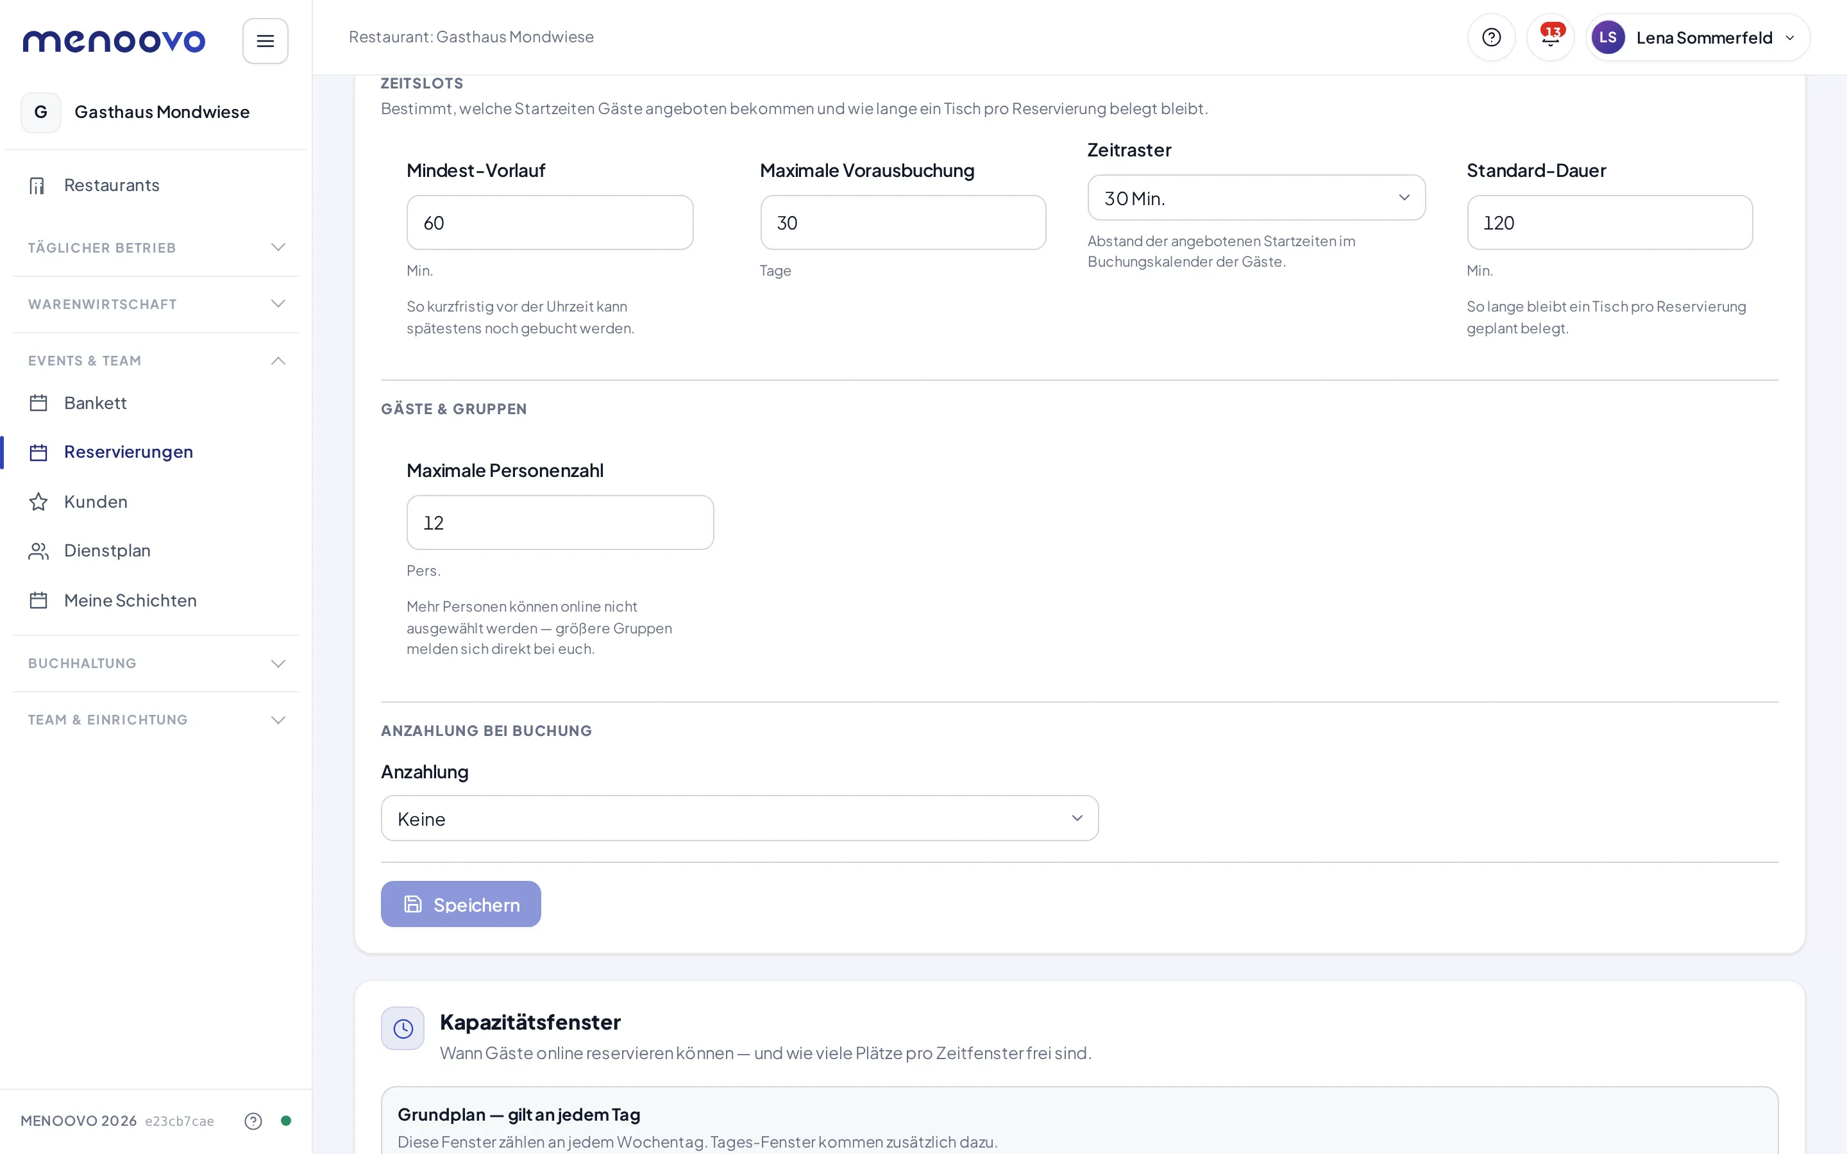Expand the Täglicher Betrieb section
Screen dimensions: 1847x1154
156,247
